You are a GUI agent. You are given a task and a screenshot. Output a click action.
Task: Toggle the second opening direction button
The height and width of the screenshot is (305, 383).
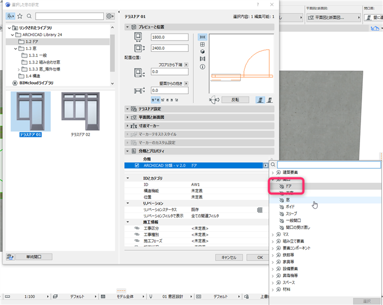270,100
